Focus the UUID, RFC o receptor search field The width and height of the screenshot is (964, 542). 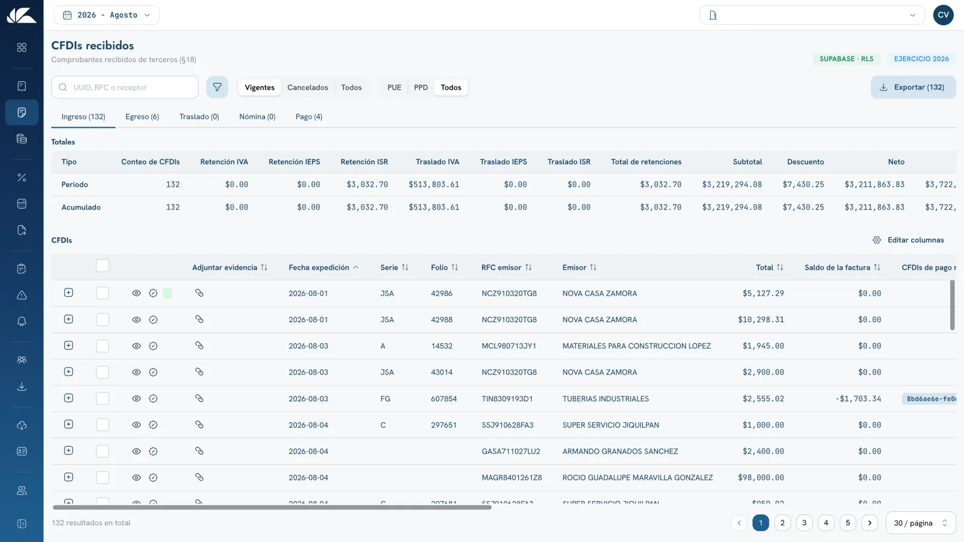pyautogui.click(x=125, y=87)
